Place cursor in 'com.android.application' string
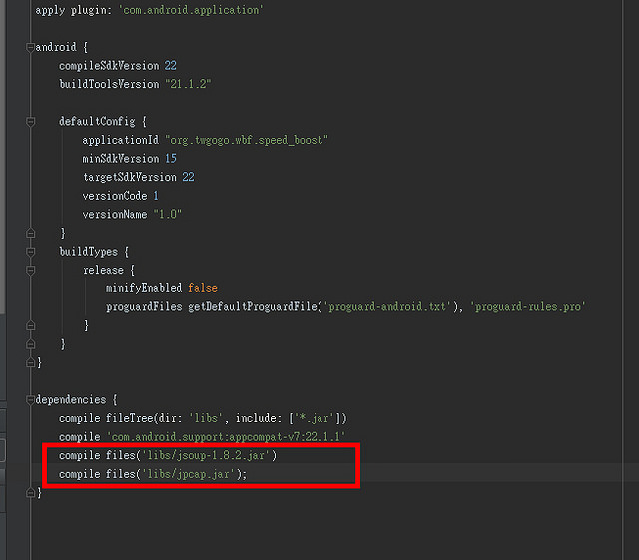The image size is (639, 560). pos(192,10)
